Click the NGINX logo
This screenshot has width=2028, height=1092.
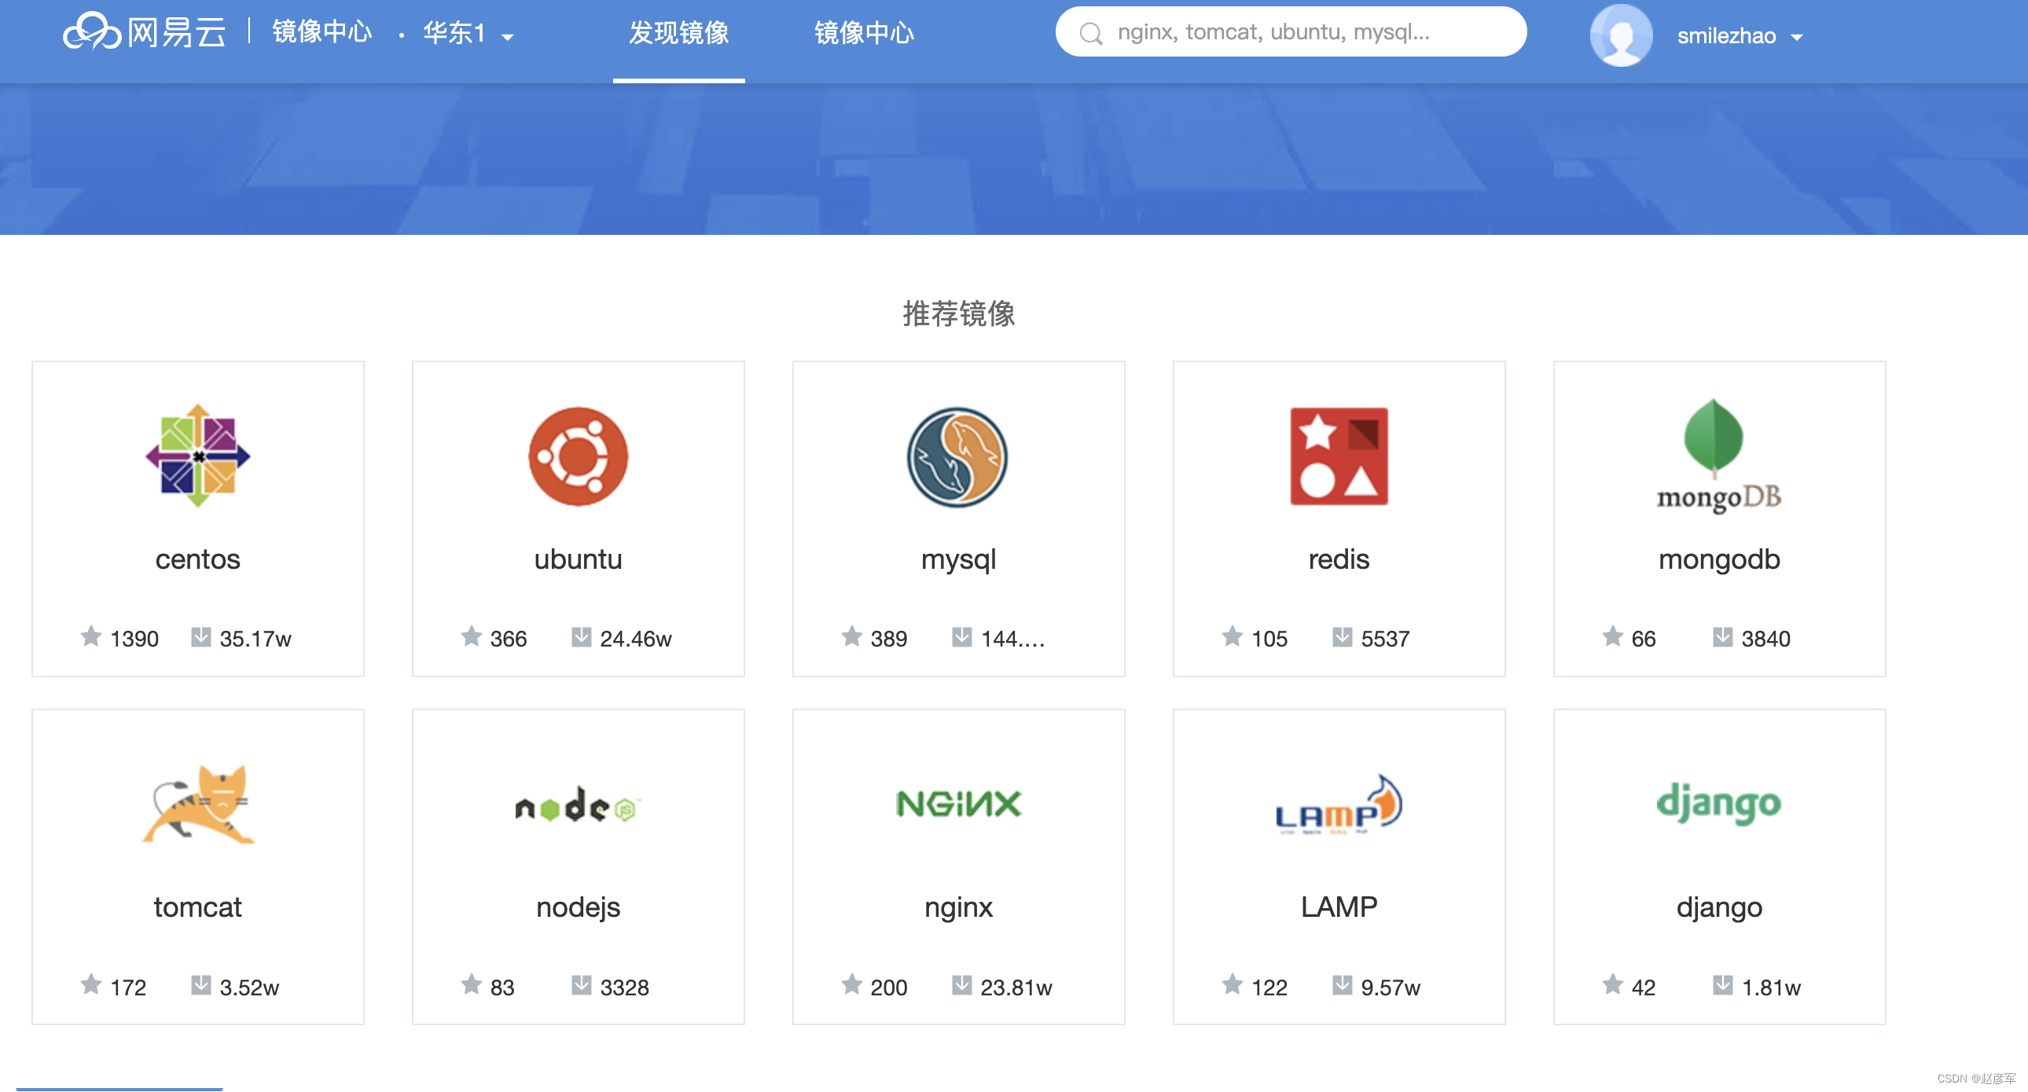958,804
